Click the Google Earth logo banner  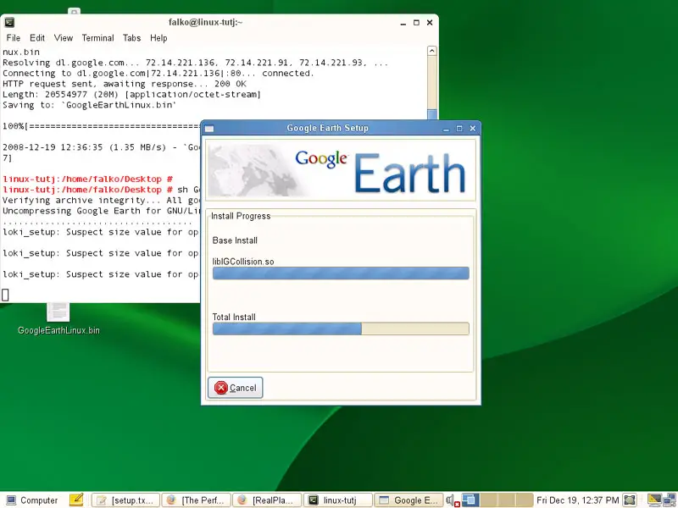pos(341,170)
